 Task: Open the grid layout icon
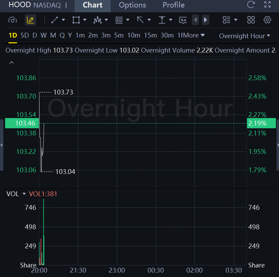(x=251, y=20)
